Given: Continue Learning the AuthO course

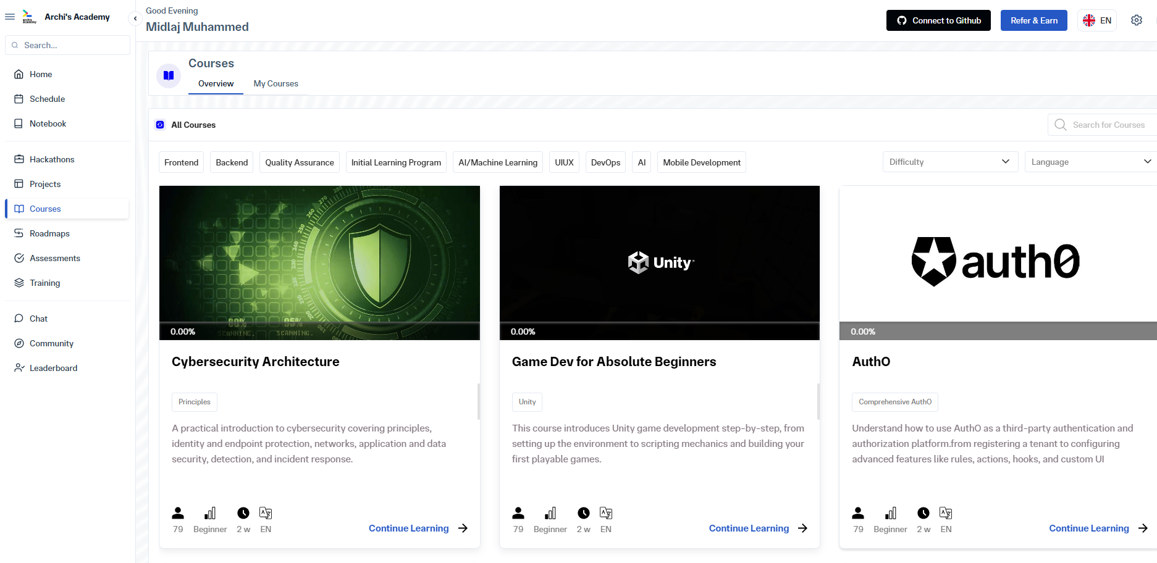Looking at the screenshot, I should click(x=1098, y=528).
